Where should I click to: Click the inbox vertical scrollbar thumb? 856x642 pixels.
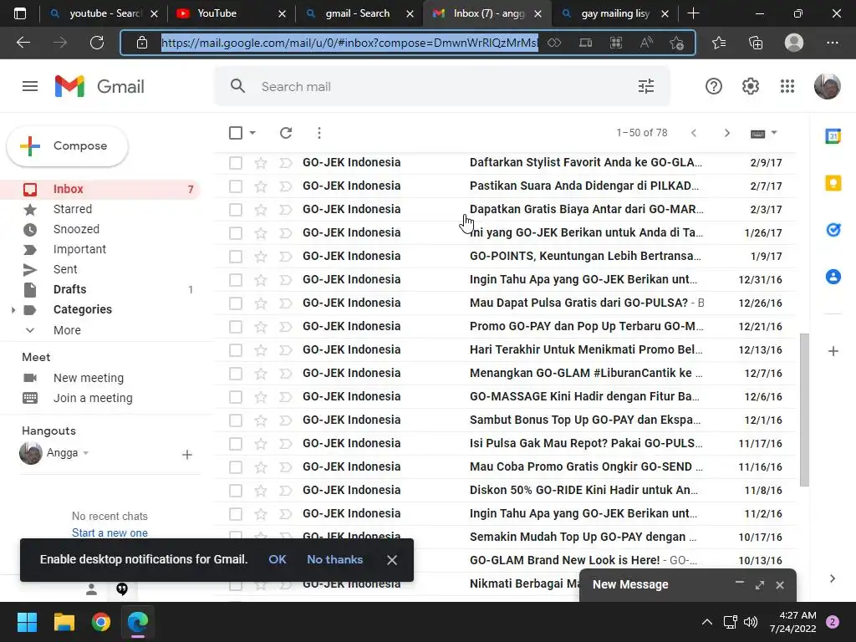pos(804,410)
